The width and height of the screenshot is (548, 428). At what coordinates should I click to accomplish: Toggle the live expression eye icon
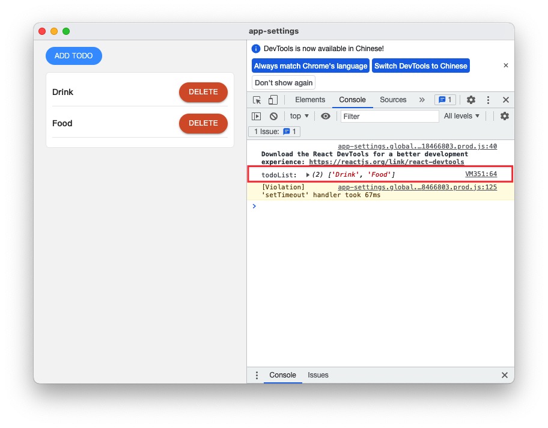325,117
